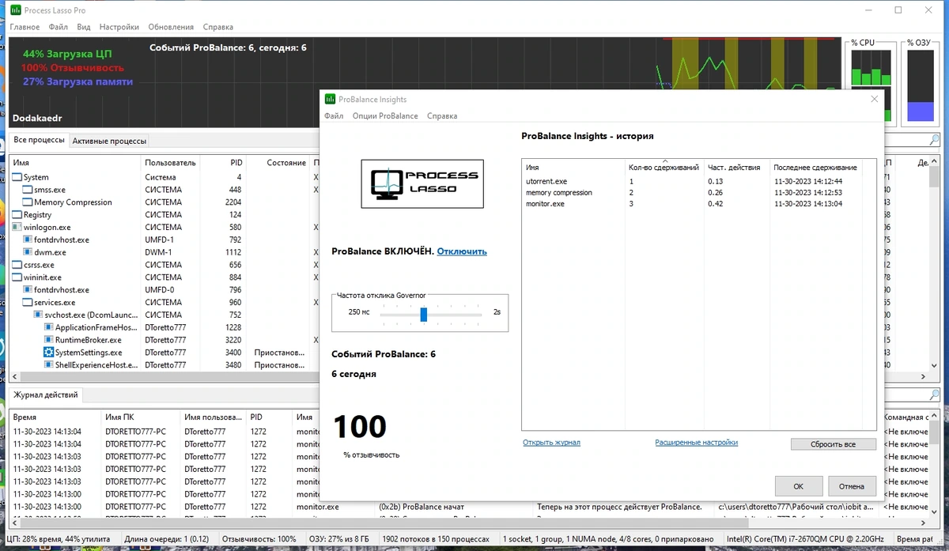Click the dwm.exe process icon

[28, 252]
